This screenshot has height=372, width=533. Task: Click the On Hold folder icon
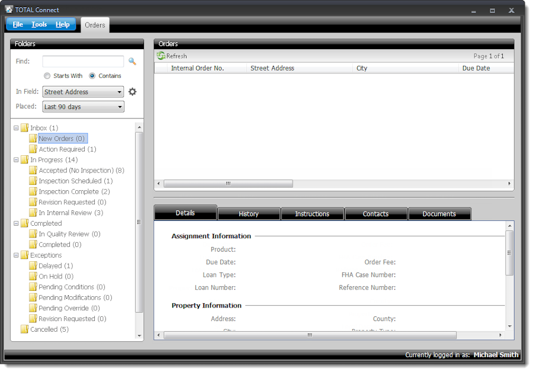33,276
